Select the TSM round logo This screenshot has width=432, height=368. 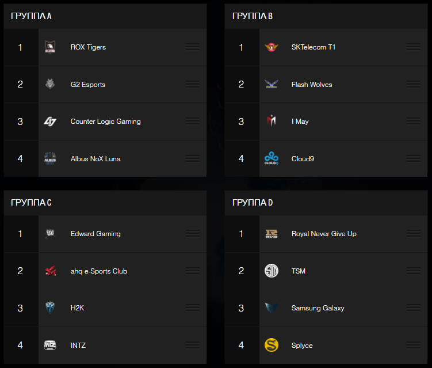[272, 271]
